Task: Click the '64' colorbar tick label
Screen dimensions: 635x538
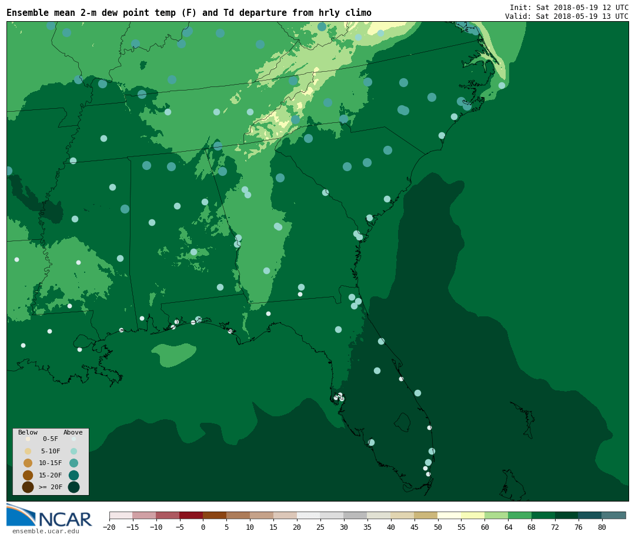Action: coord(508,527)
